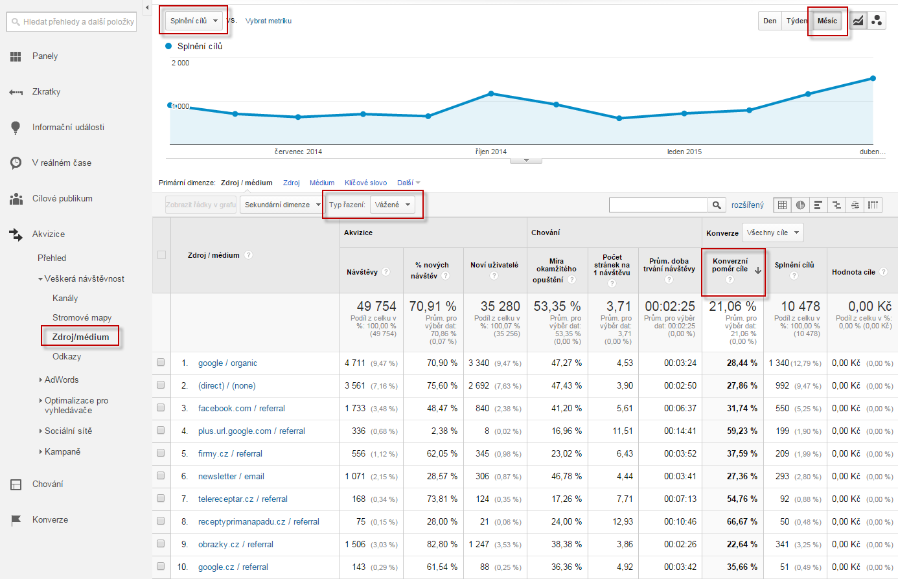The image size is (898, 579).
Task: Switch the chart granularity to Den
Action: (x=770, y=21)
